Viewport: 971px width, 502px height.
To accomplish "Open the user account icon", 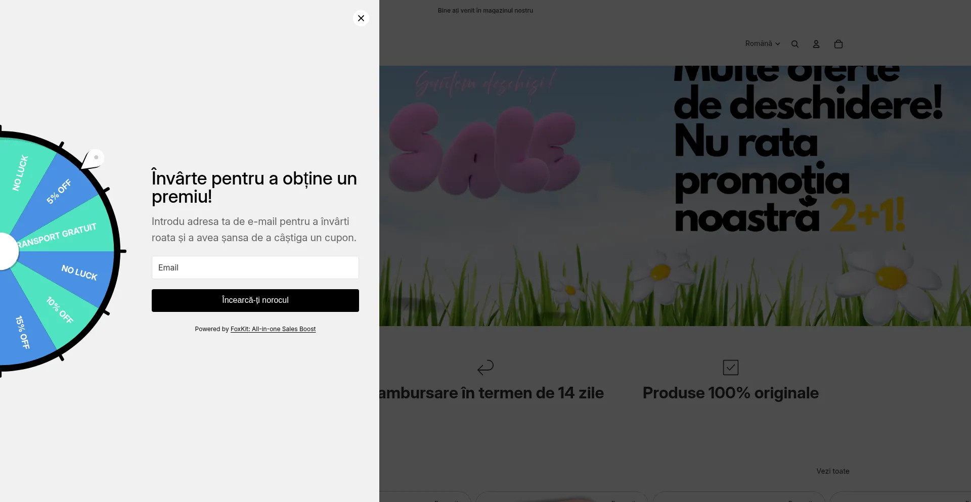I will click(816, 44).
